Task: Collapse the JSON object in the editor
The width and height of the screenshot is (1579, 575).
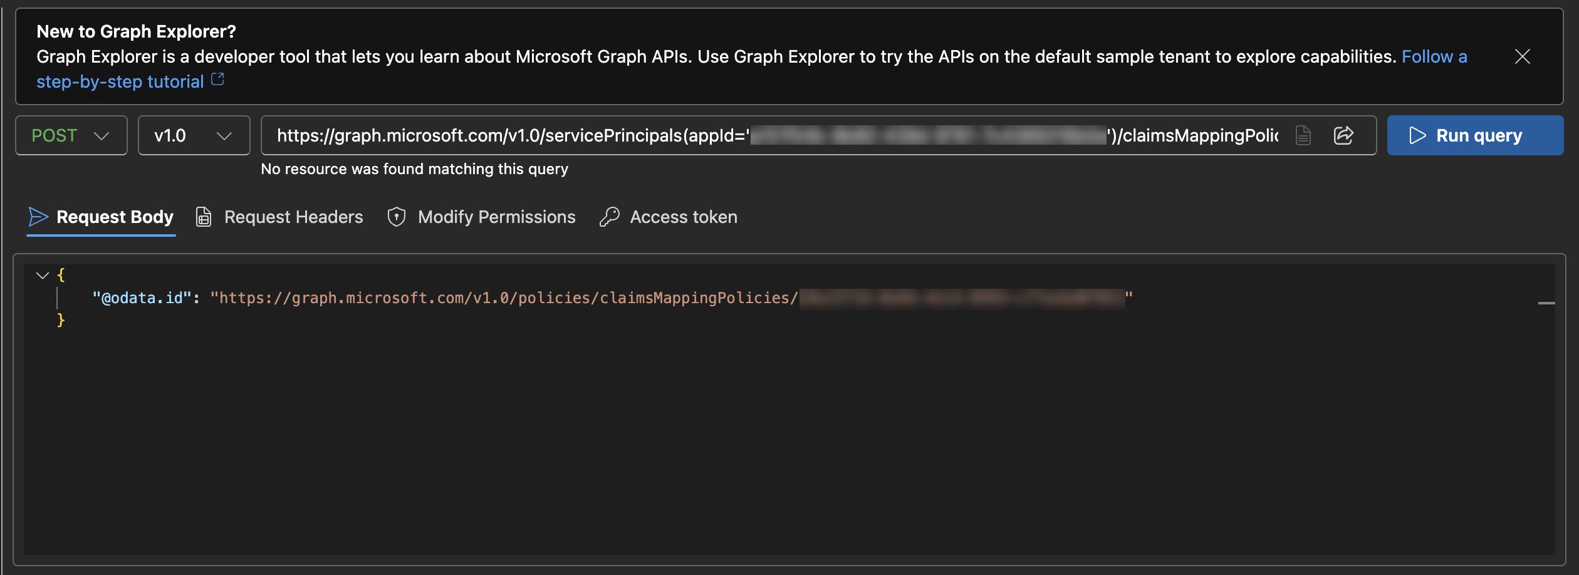Action: (x=43, y=275)
